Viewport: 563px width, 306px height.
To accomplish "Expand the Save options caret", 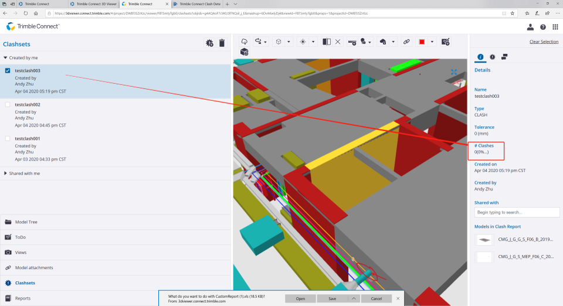I will 354,298.
